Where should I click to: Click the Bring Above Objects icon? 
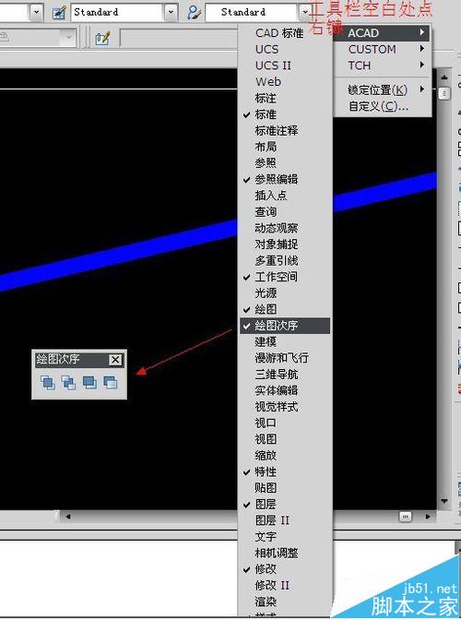click(x=89, y=382)
